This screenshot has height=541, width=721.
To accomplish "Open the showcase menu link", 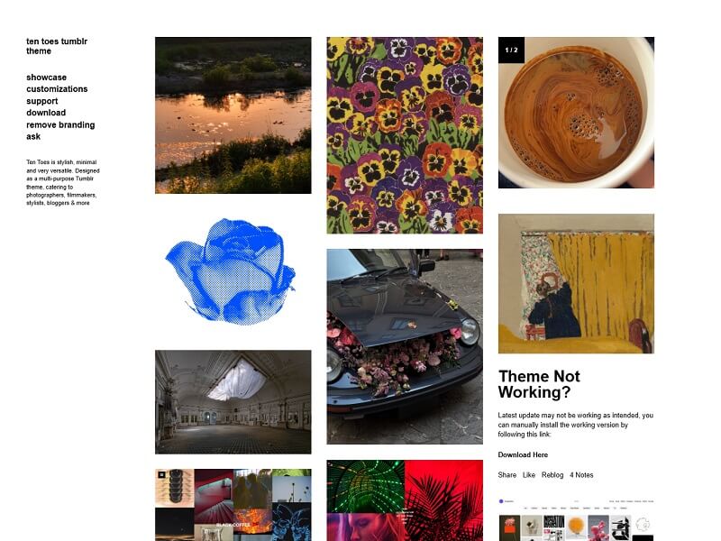I will pyautogui.click(x=47, y=78).
